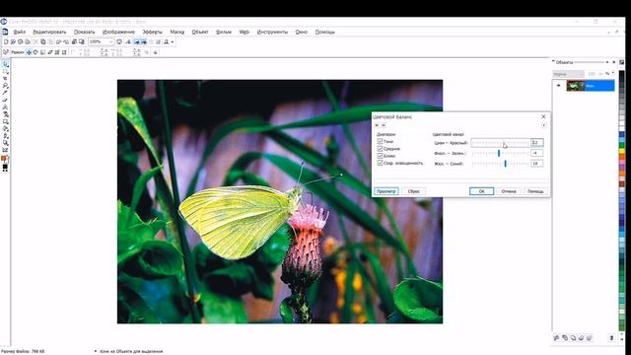Open the Объект menu
Screen dimensions: 631x355
(x=200, y=32)
